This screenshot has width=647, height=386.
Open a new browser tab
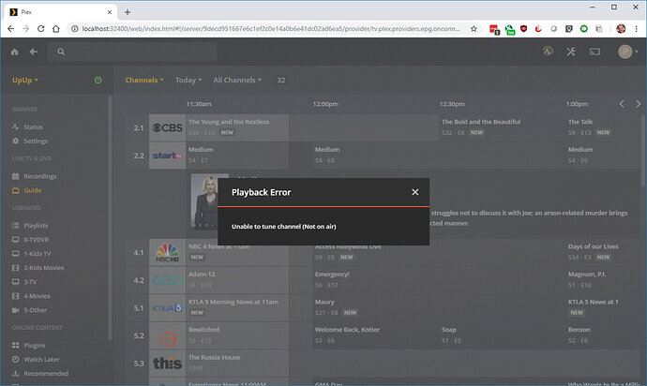[x=128, y=12]
